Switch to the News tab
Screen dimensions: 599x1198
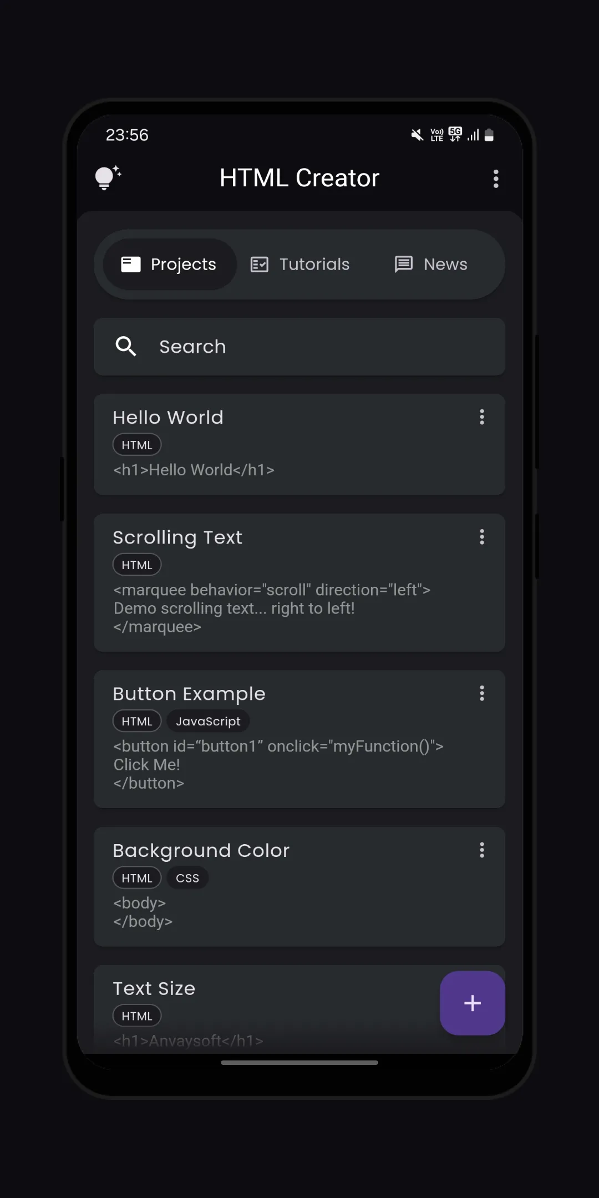point(431,265)
